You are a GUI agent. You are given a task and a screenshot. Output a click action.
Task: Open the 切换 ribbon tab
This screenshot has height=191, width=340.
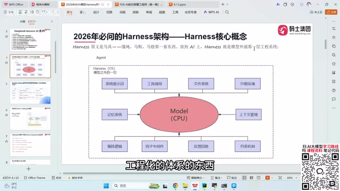(x=109, y=12)
